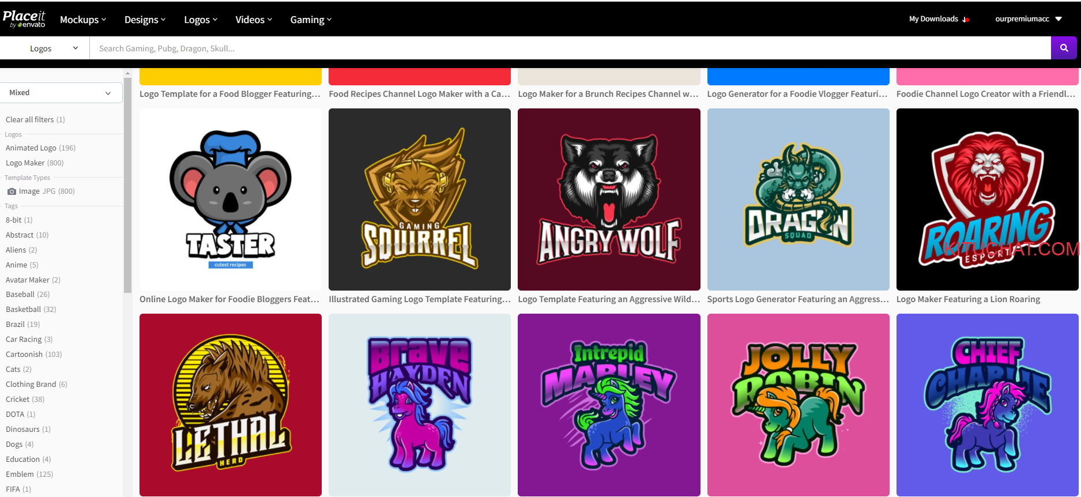Click the purple search magnifier button

[1064, 48]
